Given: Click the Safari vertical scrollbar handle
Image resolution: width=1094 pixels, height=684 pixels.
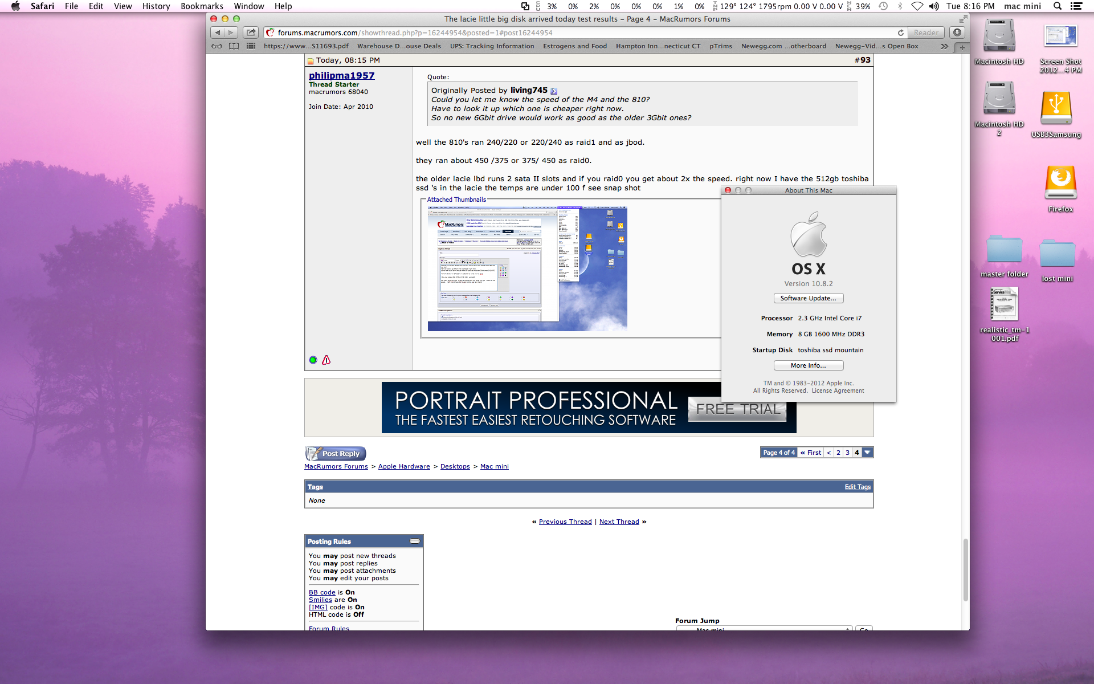Looking at the screenshot, I should click(965, 569).
